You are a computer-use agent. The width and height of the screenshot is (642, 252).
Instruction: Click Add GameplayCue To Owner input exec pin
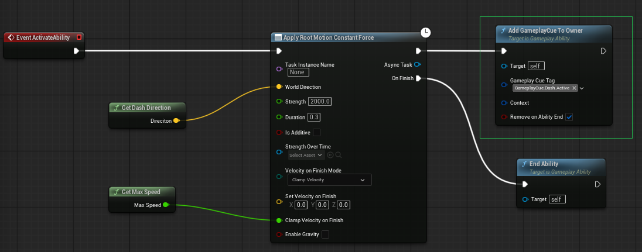pos(504,51)
